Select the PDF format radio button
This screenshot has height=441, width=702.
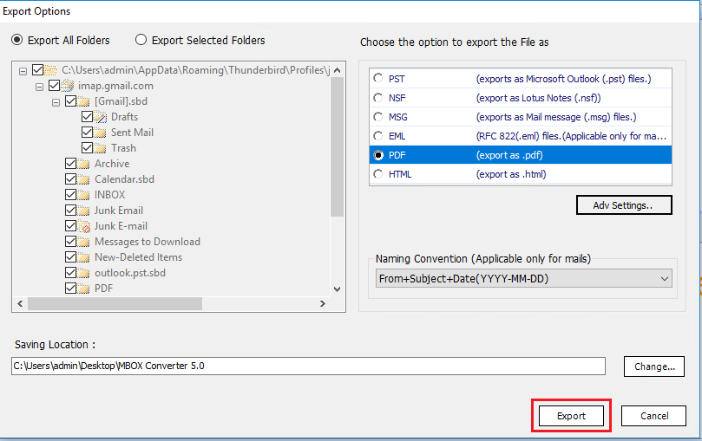coord(378,155)
